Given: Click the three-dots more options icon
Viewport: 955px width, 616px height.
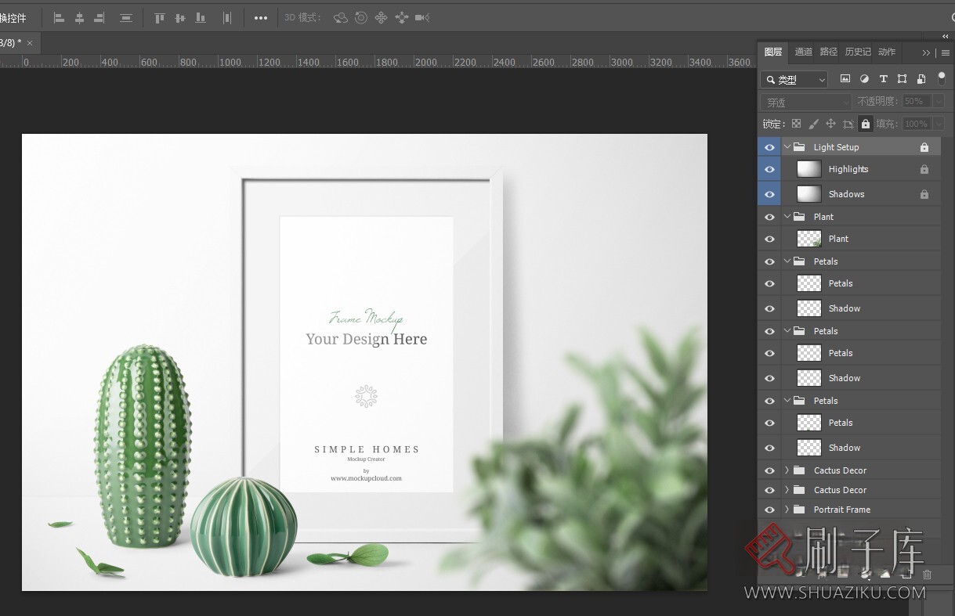Looking at the screenshot, I should tap(261, 17).
